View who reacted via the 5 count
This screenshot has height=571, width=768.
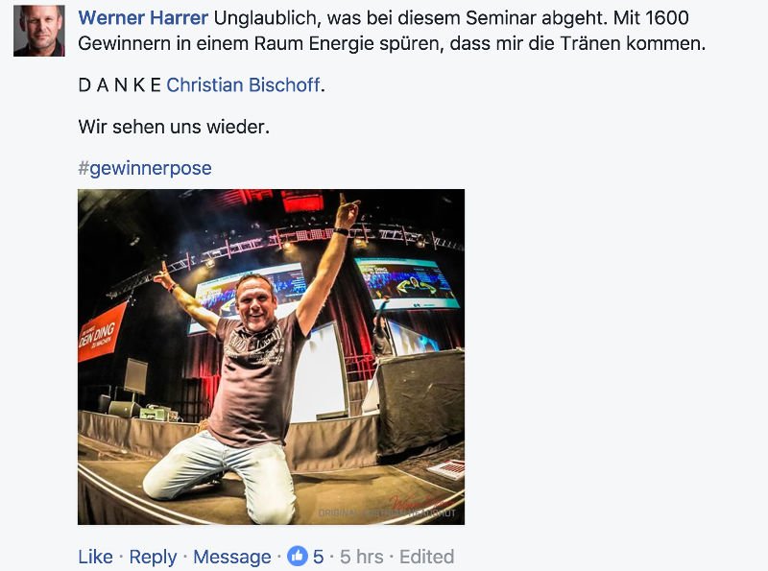(x=319, y=557)
